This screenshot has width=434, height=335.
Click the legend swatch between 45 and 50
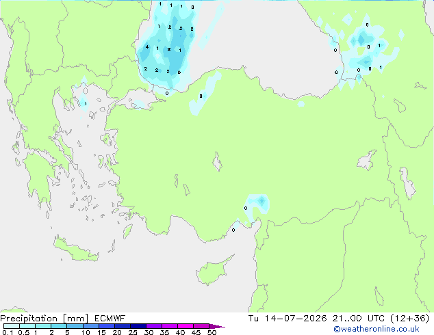click(x=201, y=326)
